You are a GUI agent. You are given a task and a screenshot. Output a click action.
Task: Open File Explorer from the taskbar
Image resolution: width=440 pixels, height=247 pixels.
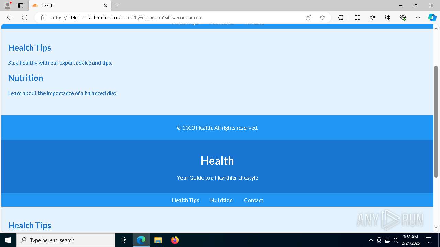(x=158, y=240)
